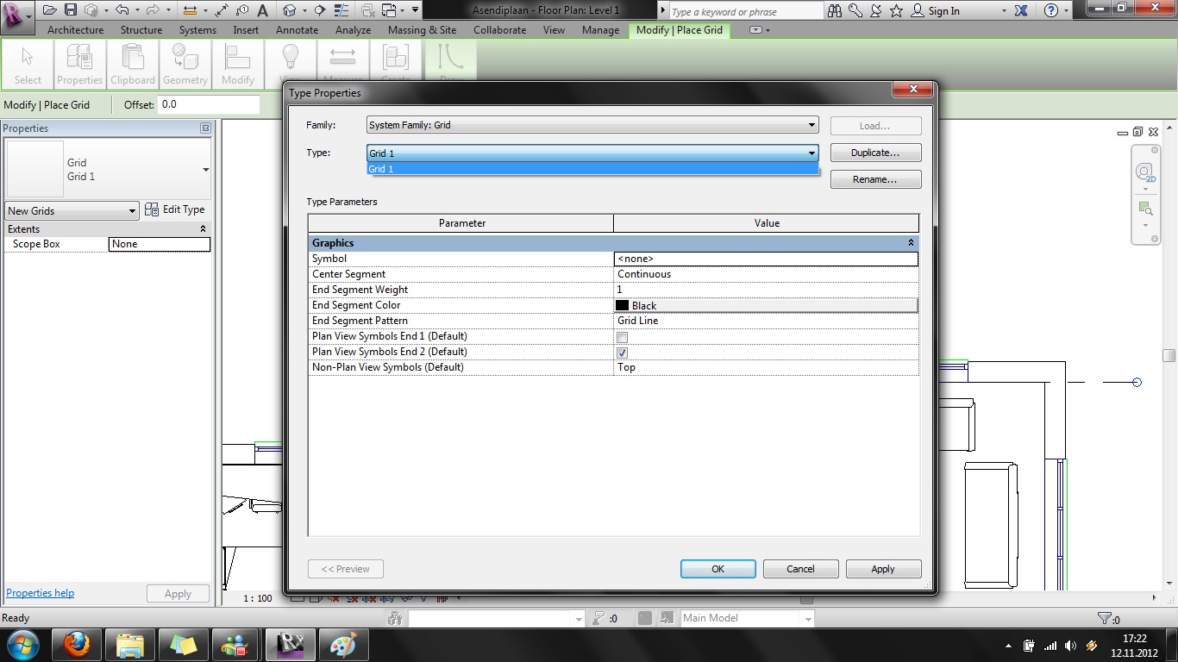This screenshot has width=1178, height=662.
Task: Click the Offset input field
Action: click(x=208, y=105)
